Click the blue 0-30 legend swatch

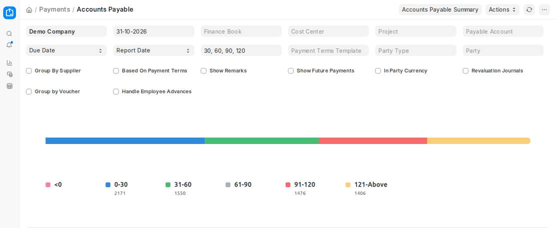click(108, 185)
